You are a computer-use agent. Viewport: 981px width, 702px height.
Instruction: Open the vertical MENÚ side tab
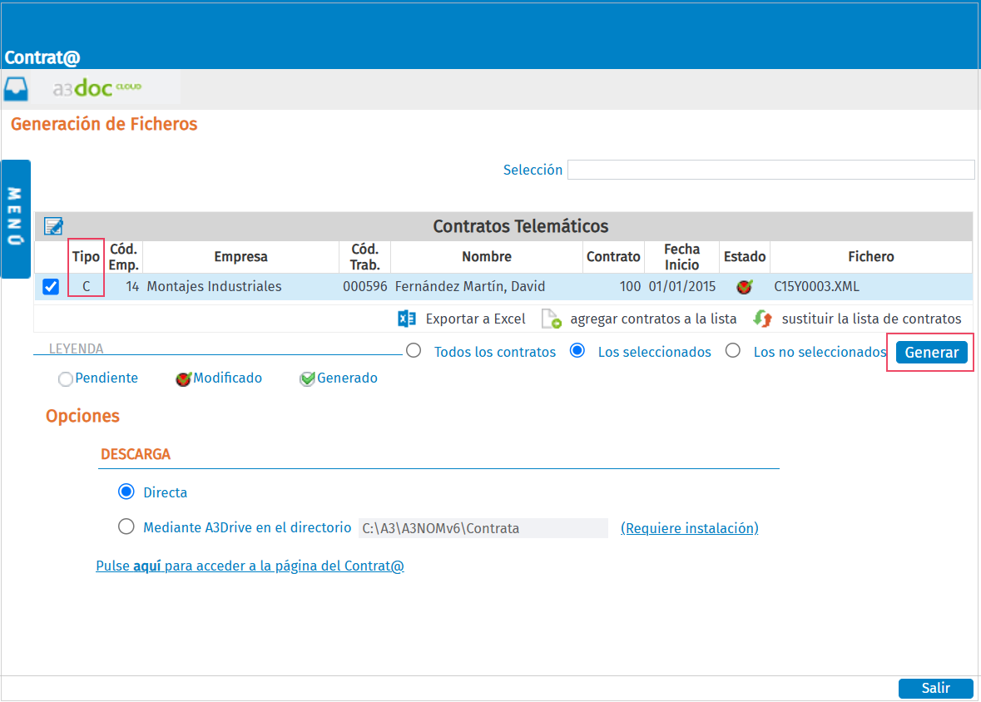pos(16,219)
